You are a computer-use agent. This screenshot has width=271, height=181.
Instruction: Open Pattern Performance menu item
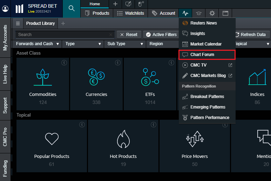pyautogui.click(x=207, y=118)
